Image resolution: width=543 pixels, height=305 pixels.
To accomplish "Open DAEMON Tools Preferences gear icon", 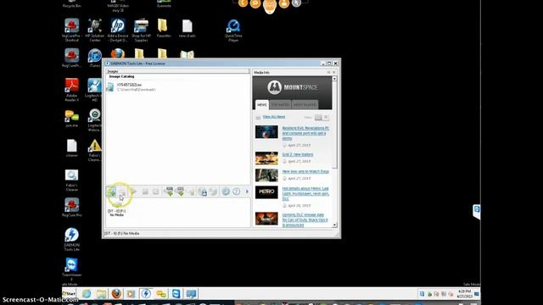I will tap(226, 191).
